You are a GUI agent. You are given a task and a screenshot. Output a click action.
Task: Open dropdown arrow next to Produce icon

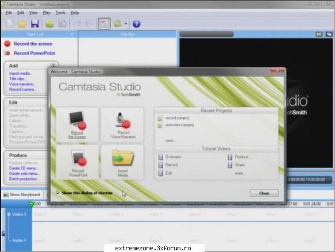[x=126, y=24]
